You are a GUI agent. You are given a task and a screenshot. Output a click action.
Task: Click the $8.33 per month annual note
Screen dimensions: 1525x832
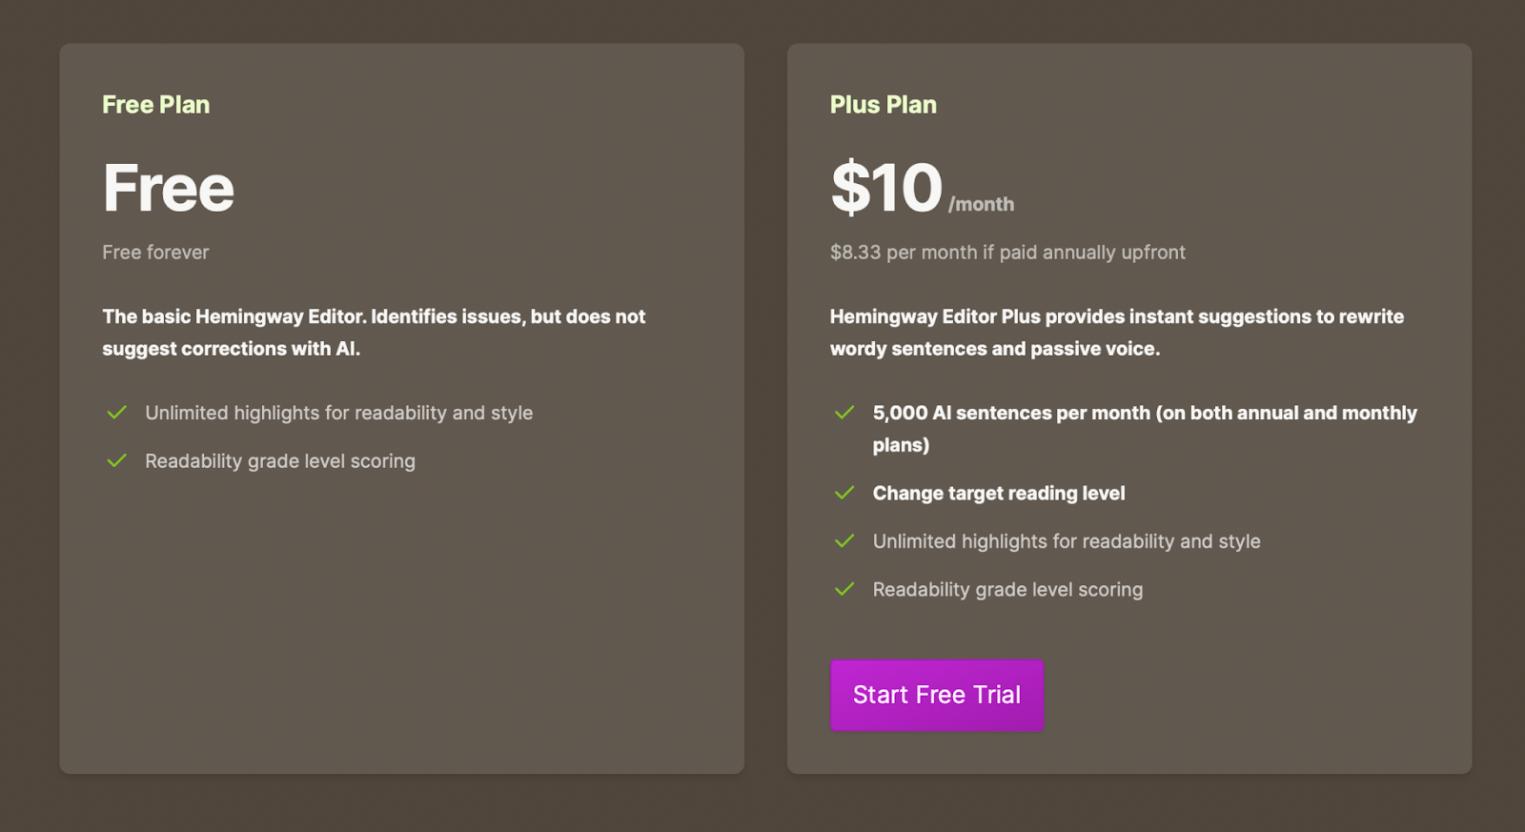pos(1007,253)
